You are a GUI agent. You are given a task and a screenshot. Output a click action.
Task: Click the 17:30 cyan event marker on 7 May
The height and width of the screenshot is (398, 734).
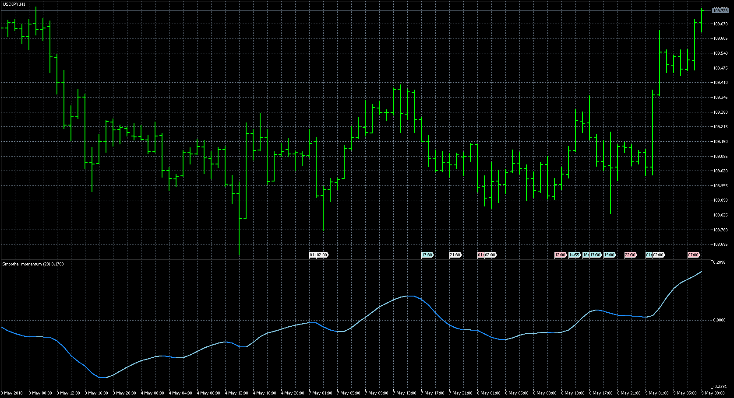(427, 255)
